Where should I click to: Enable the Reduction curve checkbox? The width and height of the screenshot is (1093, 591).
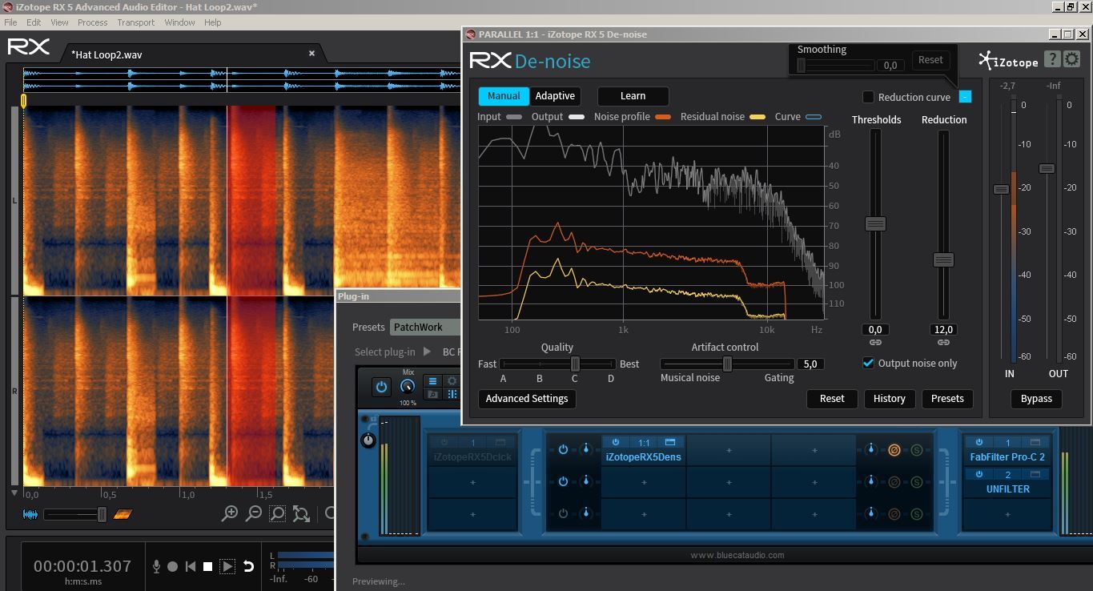click(x=868, y=97)
